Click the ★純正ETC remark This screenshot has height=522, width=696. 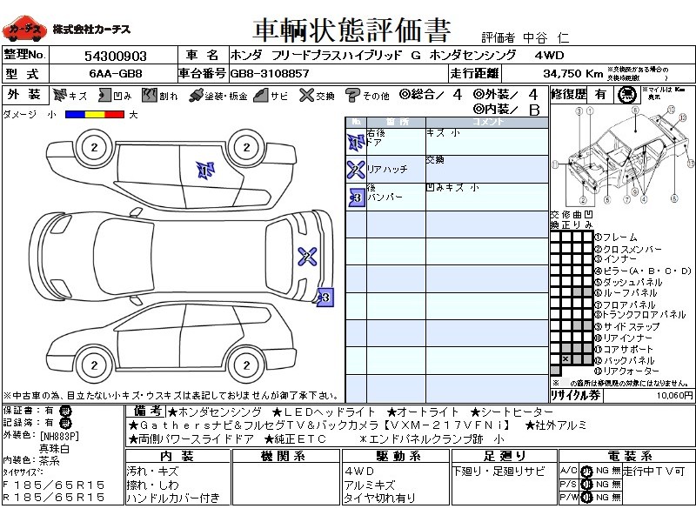tap(295, 439)
